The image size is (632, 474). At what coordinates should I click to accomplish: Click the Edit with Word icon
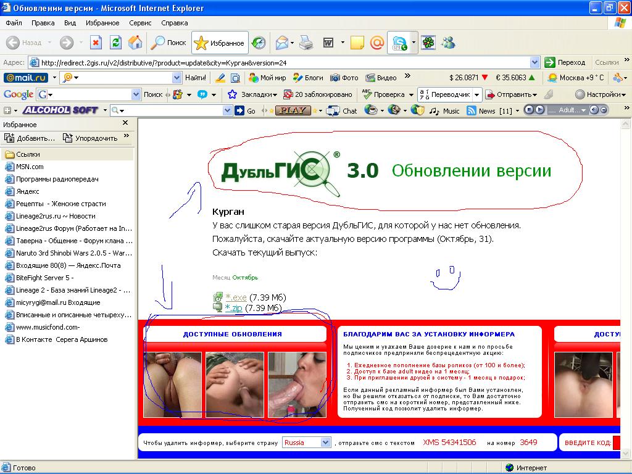328,43
